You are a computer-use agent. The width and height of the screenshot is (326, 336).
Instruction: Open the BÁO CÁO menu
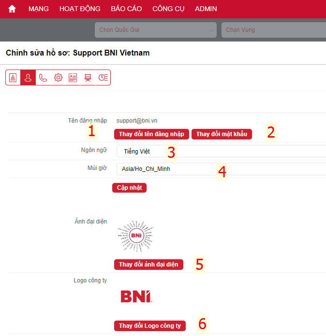pyautogui.click(x=126, y=9)
